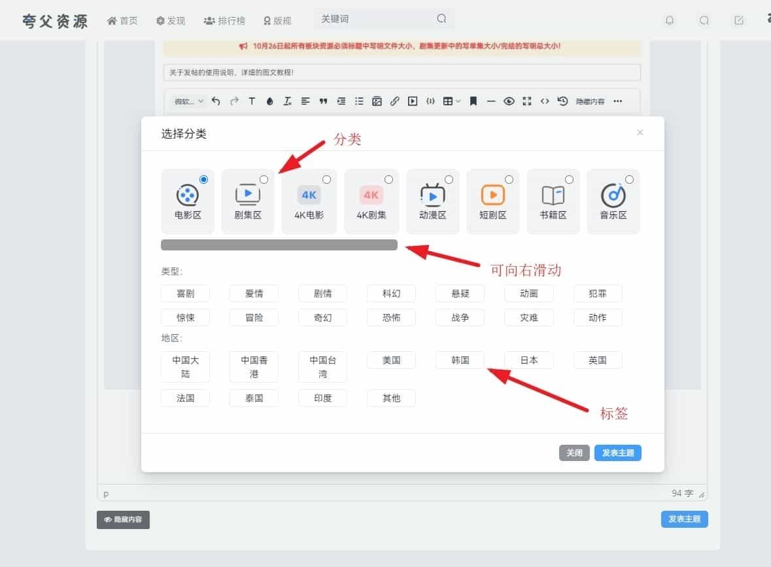Open the font family dropdown 微软...
This screenshot has width=771, height=567.
tap(188, 101)
